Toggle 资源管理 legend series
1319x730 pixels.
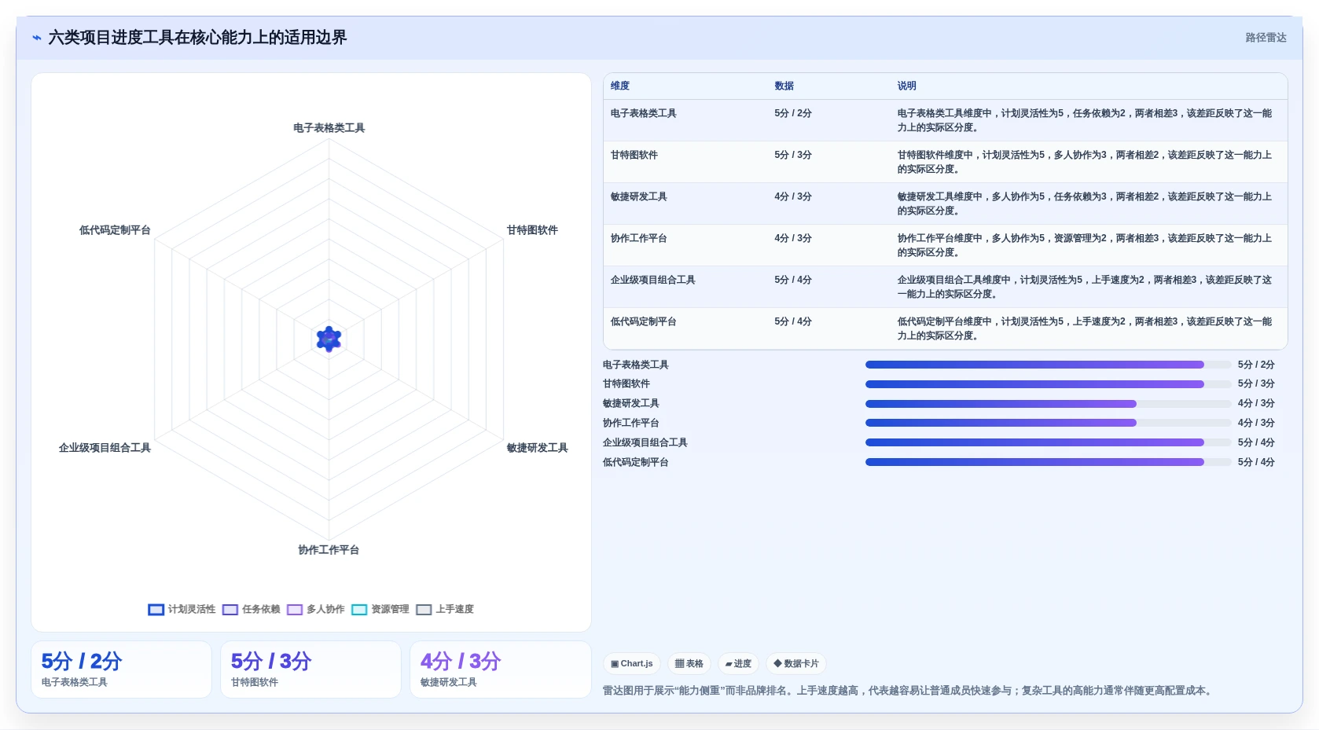click(x=380, y=609)
